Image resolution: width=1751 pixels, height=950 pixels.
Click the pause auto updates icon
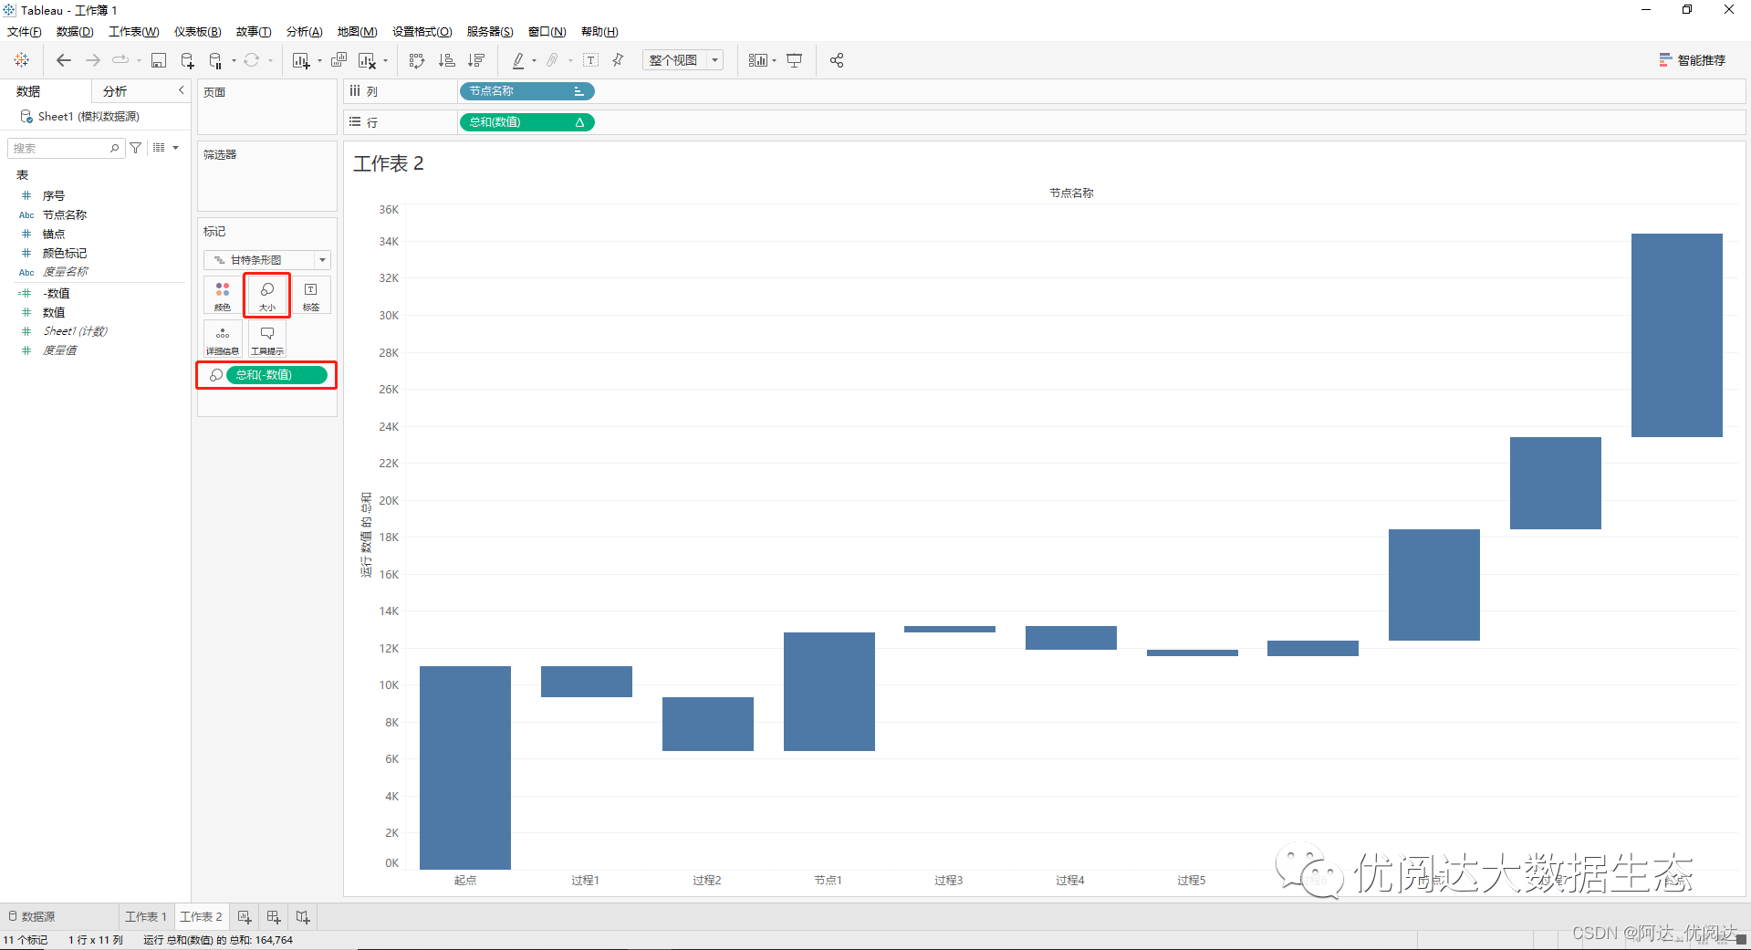[215, 60]
